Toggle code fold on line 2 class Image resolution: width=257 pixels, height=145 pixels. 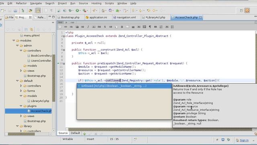coord(64,36)
